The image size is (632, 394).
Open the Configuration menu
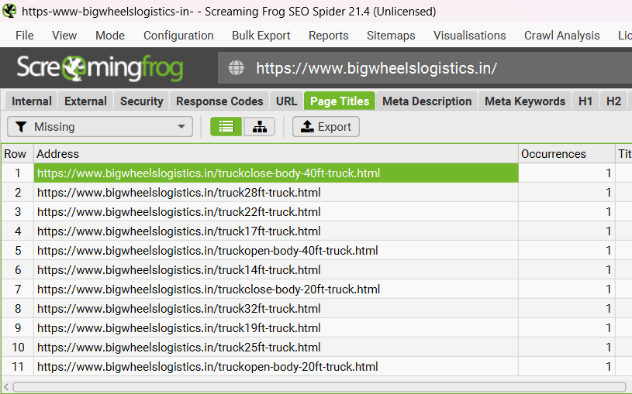(x=178, y=36)
